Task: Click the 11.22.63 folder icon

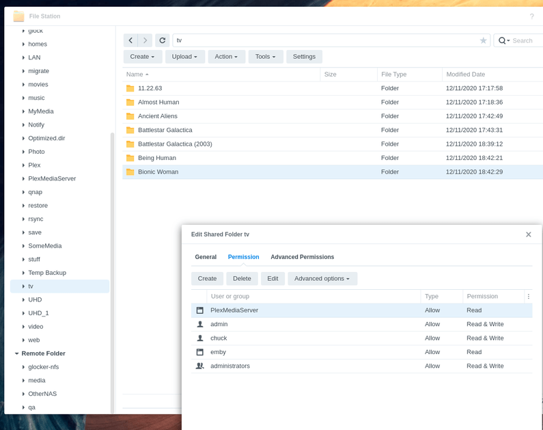Action: pos(130,88)
